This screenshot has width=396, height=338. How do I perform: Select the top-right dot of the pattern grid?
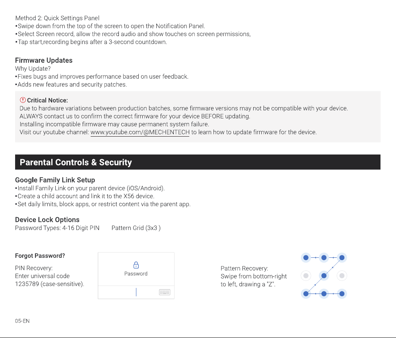342,257
